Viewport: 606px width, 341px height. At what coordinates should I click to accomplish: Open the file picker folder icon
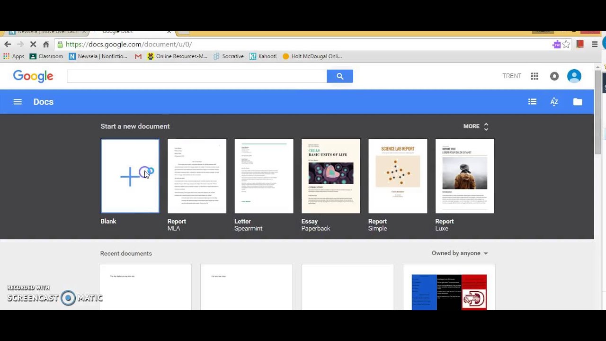[578, 102]
